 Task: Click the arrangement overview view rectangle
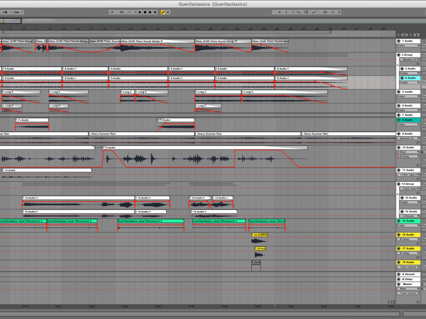point(11,21)
